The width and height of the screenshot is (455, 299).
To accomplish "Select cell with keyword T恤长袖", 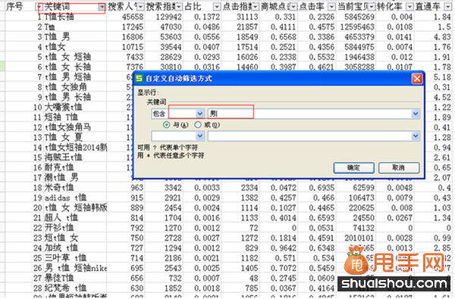I will click(x=75, y=17).
